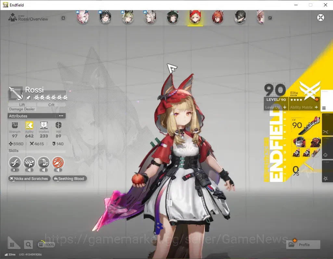
Task: Open the level 90 weapon slot
Action: click(306, 126)
